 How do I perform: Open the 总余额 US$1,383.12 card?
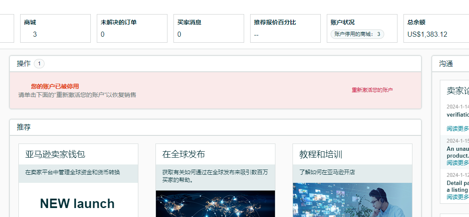point(436,28)
